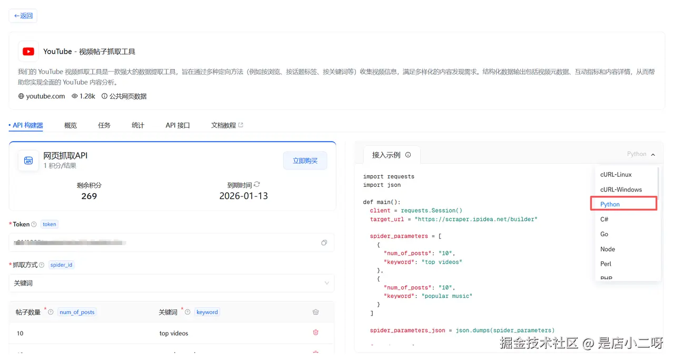674x361 pixels.
Task: Click the help icon next to Token
Action: (34, 224)
